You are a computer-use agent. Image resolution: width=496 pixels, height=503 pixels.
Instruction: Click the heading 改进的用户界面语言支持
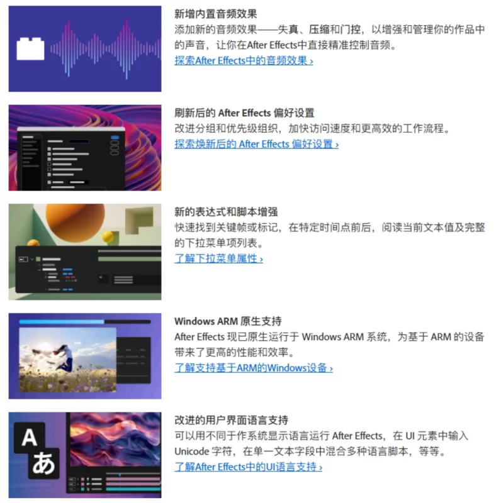(x=231, y=420)
